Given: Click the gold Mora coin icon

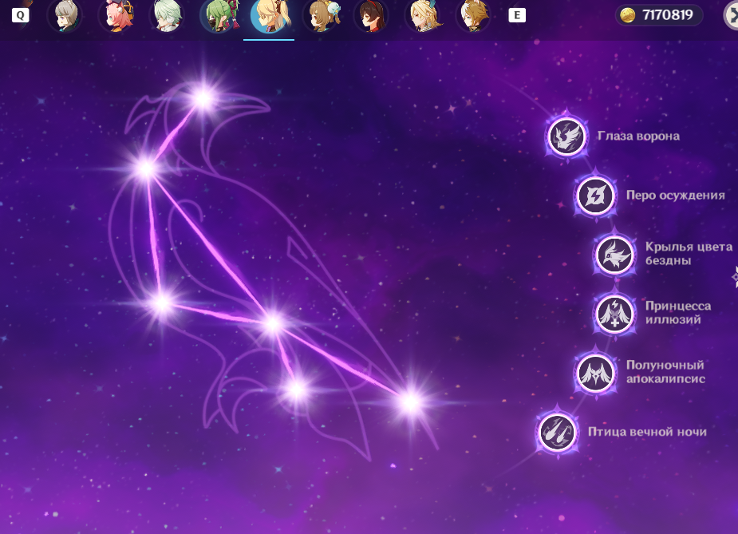Looking at the screenshot, I should point(628,15).
